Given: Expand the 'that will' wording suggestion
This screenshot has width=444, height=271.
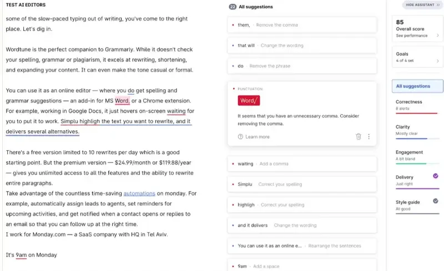Looking at the screenshot, I should pos(302,45).
